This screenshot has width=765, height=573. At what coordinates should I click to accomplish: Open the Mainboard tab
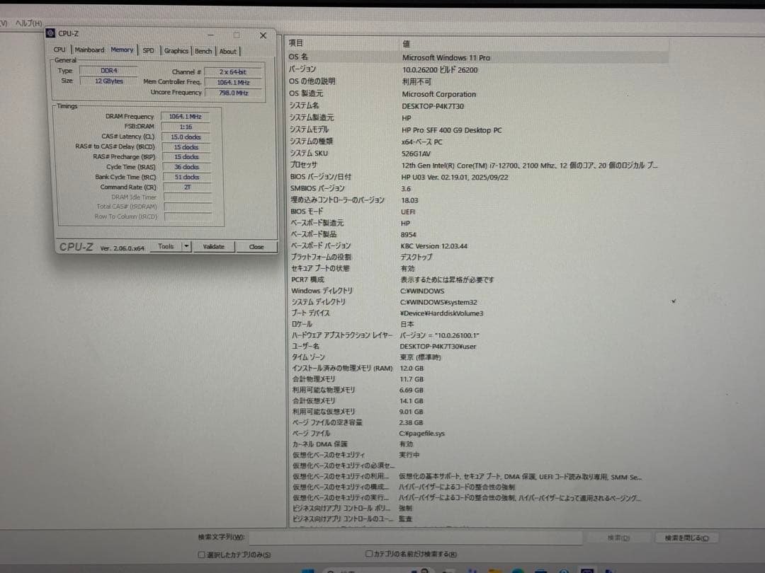(89, 50)
